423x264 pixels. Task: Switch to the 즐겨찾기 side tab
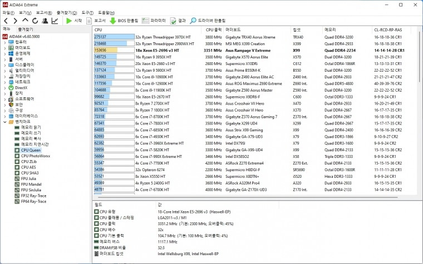click(x=26, y=29)
